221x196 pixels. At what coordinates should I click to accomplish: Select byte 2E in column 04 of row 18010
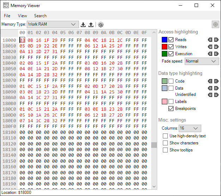click(x=55, y=46)
